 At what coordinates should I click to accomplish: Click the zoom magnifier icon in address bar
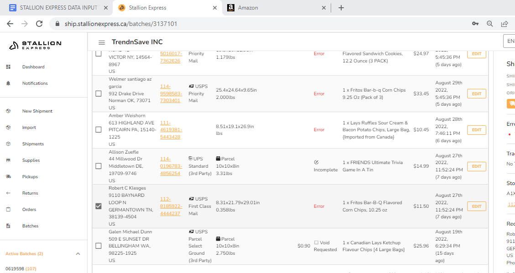click(x=490, y=24)
